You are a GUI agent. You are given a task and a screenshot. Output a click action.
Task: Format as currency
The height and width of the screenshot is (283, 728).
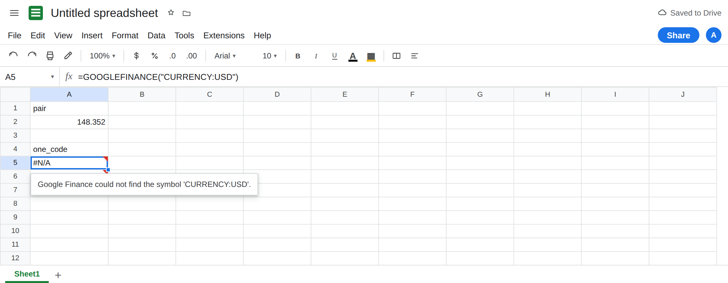click(x=136, y=56)
